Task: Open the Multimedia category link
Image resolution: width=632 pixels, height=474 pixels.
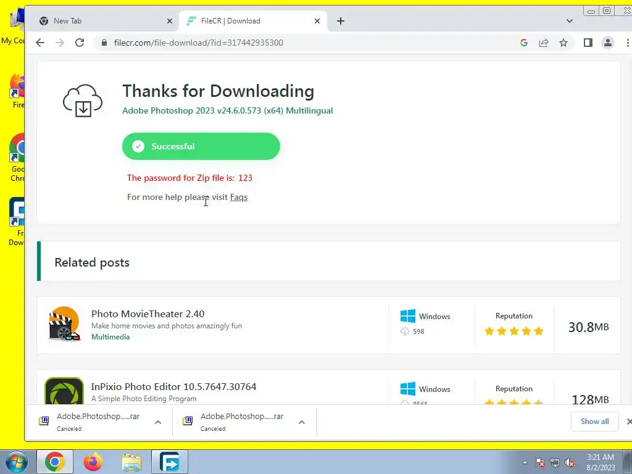Action: click(x=110, y=337)
